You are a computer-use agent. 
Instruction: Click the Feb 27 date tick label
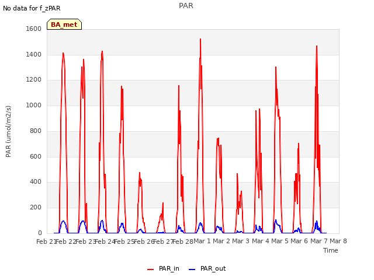(164, 242)
